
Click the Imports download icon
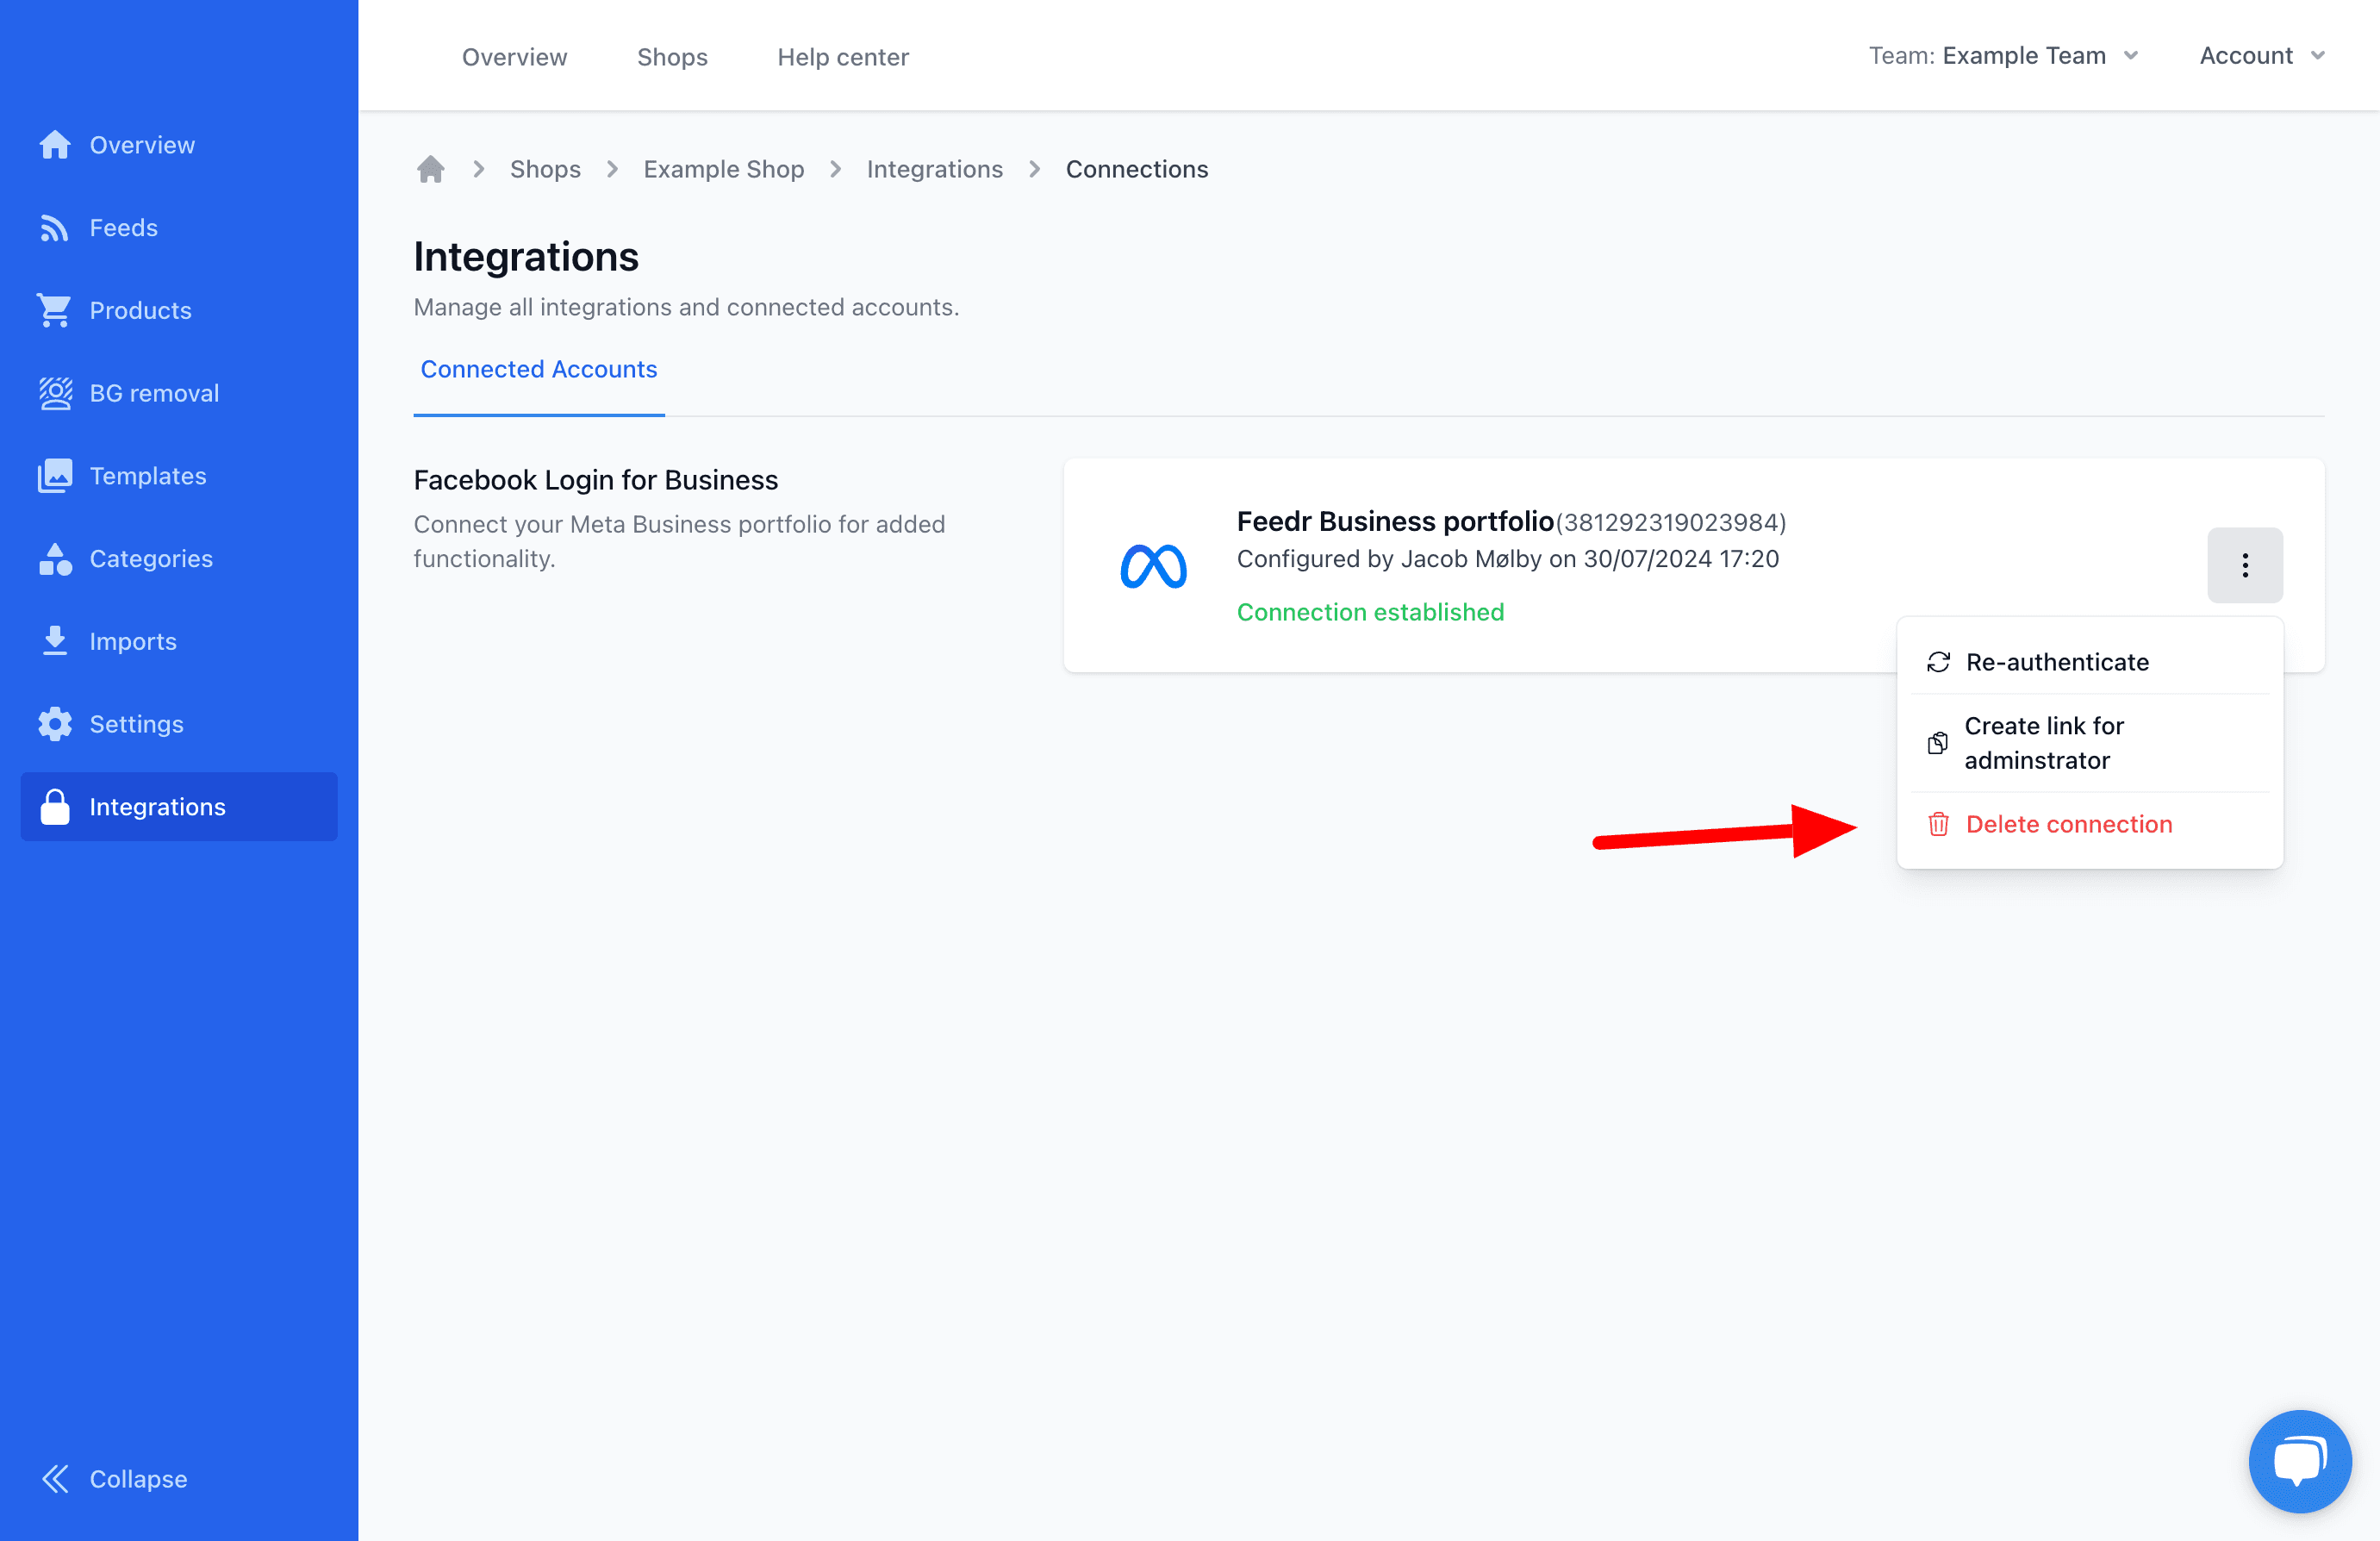click(x=54, y=641)
